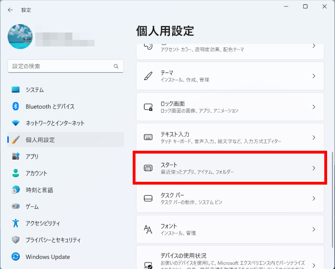
Task: Click the color palette icon at top
Action: click(x=148, y=46)
